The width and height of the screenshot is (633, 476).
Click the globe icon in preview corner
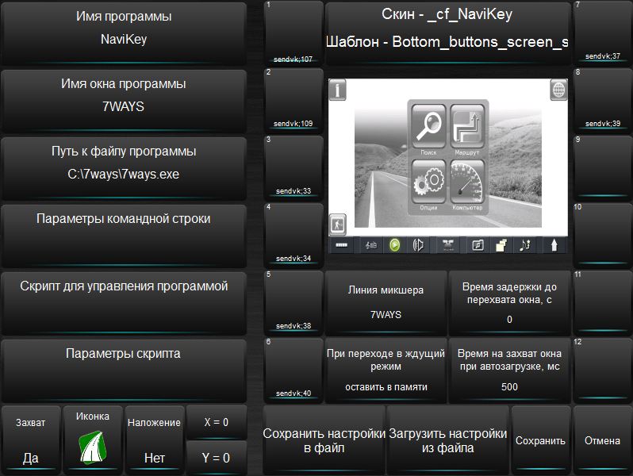[x=558, y=90]
